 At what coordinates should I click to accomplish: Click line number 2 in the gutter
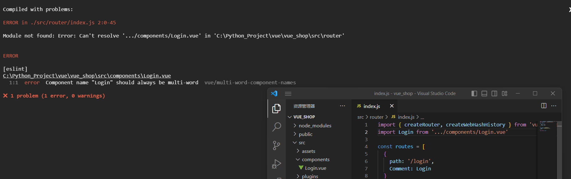(366, 132)
